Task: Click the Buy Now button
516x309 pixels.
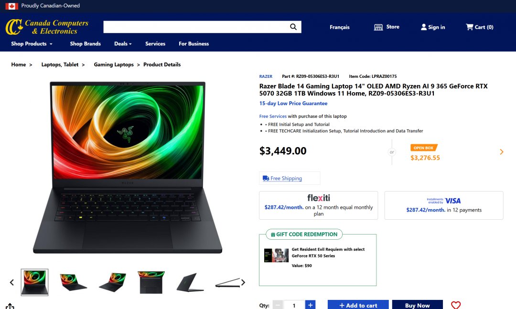Action: pyautogui.click(x=417, y=305)
